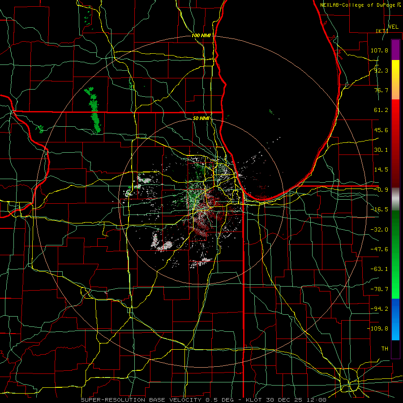Click the '[KT]' units label
The width and height of the screenshot is (403, 403).
(x=382, y=31)
